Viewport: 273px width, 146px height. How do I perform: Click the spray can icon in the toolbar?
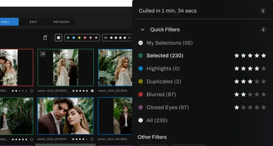coord(45,37)
